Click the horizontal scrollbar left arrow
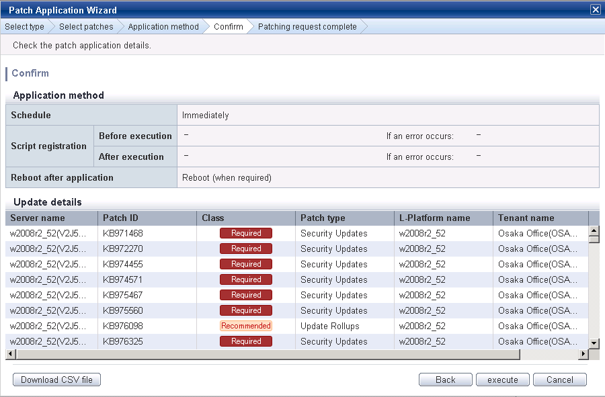This screenshot has width=605, height=397. 11,353
